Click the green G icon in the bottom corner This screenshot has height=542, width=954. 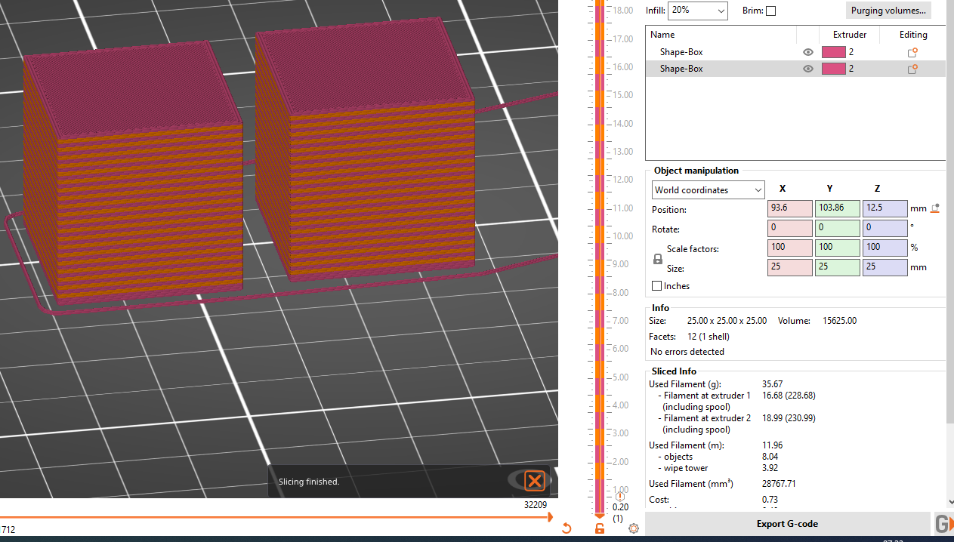[942, 523]
